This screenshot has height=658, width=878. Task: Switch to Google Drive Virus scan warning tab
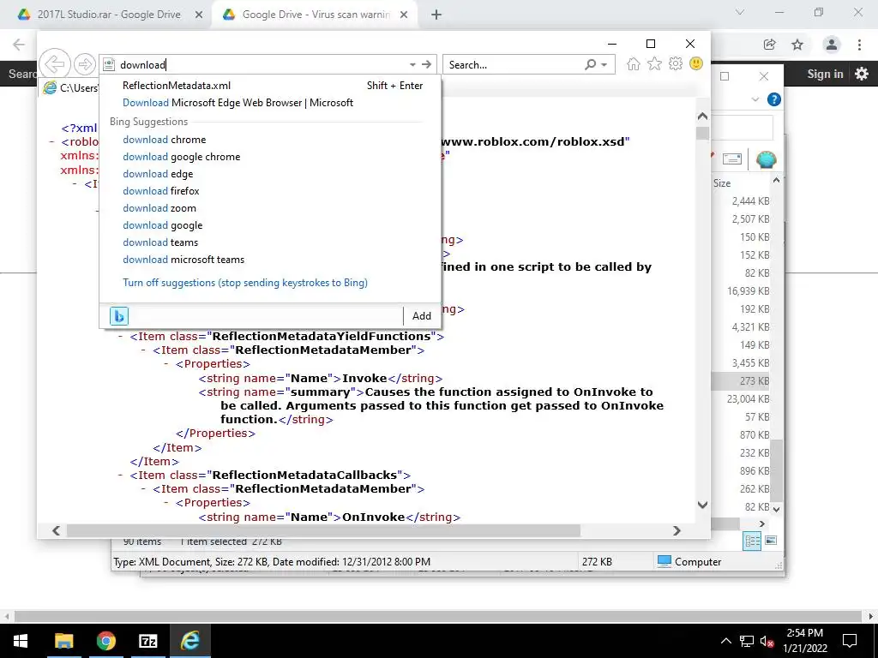(x=316, y=15)
